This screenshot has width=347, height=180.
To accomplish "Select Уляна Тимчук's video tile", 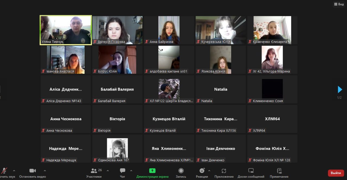I will 66,30.
